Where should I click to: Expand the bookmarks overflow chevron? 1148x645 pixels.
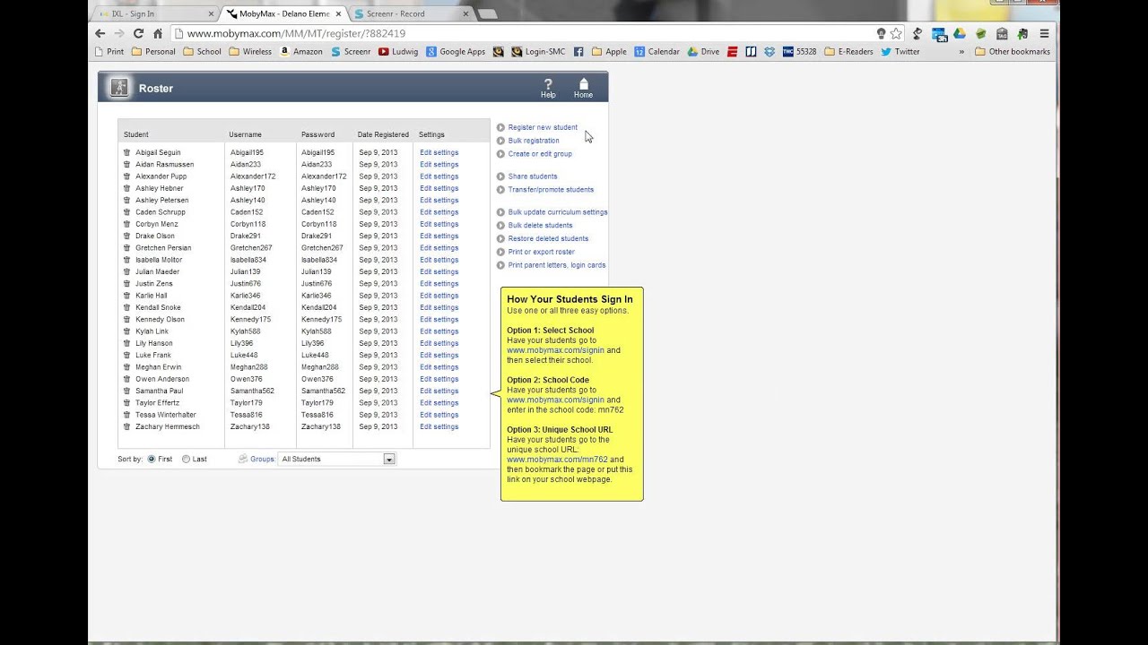point(961,52)
